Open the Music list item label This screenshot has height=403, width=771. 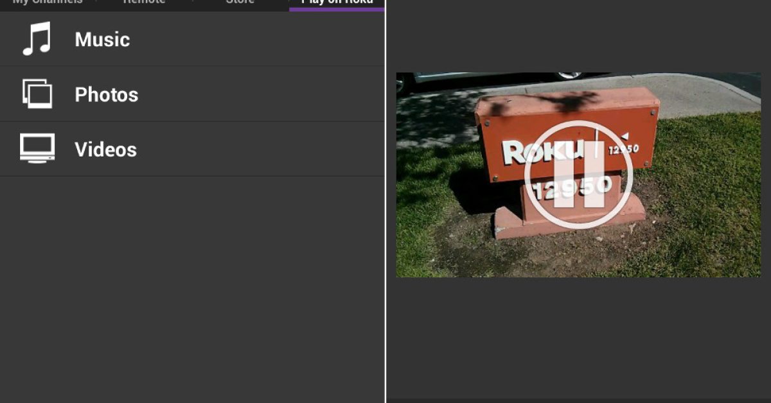[102, 40]
